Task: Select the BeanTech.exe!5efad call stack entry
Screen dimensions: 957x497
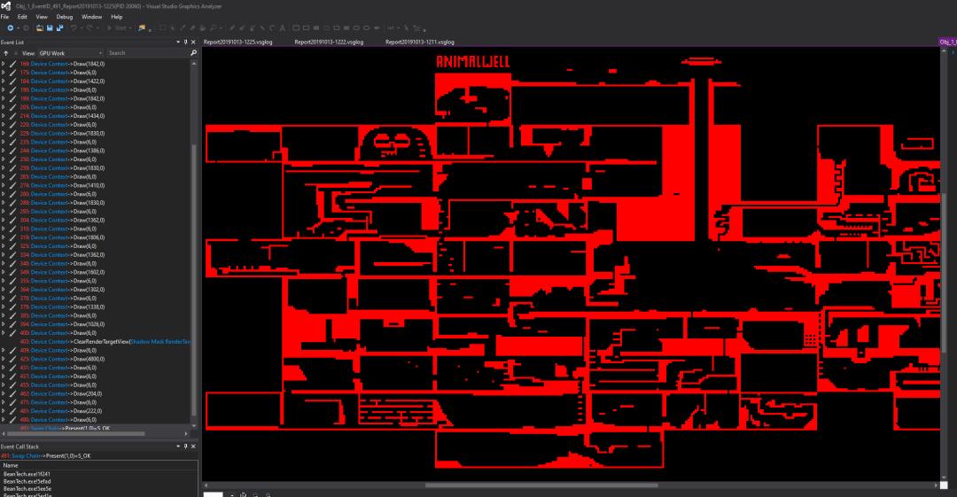Action: (x=27, y=481)
